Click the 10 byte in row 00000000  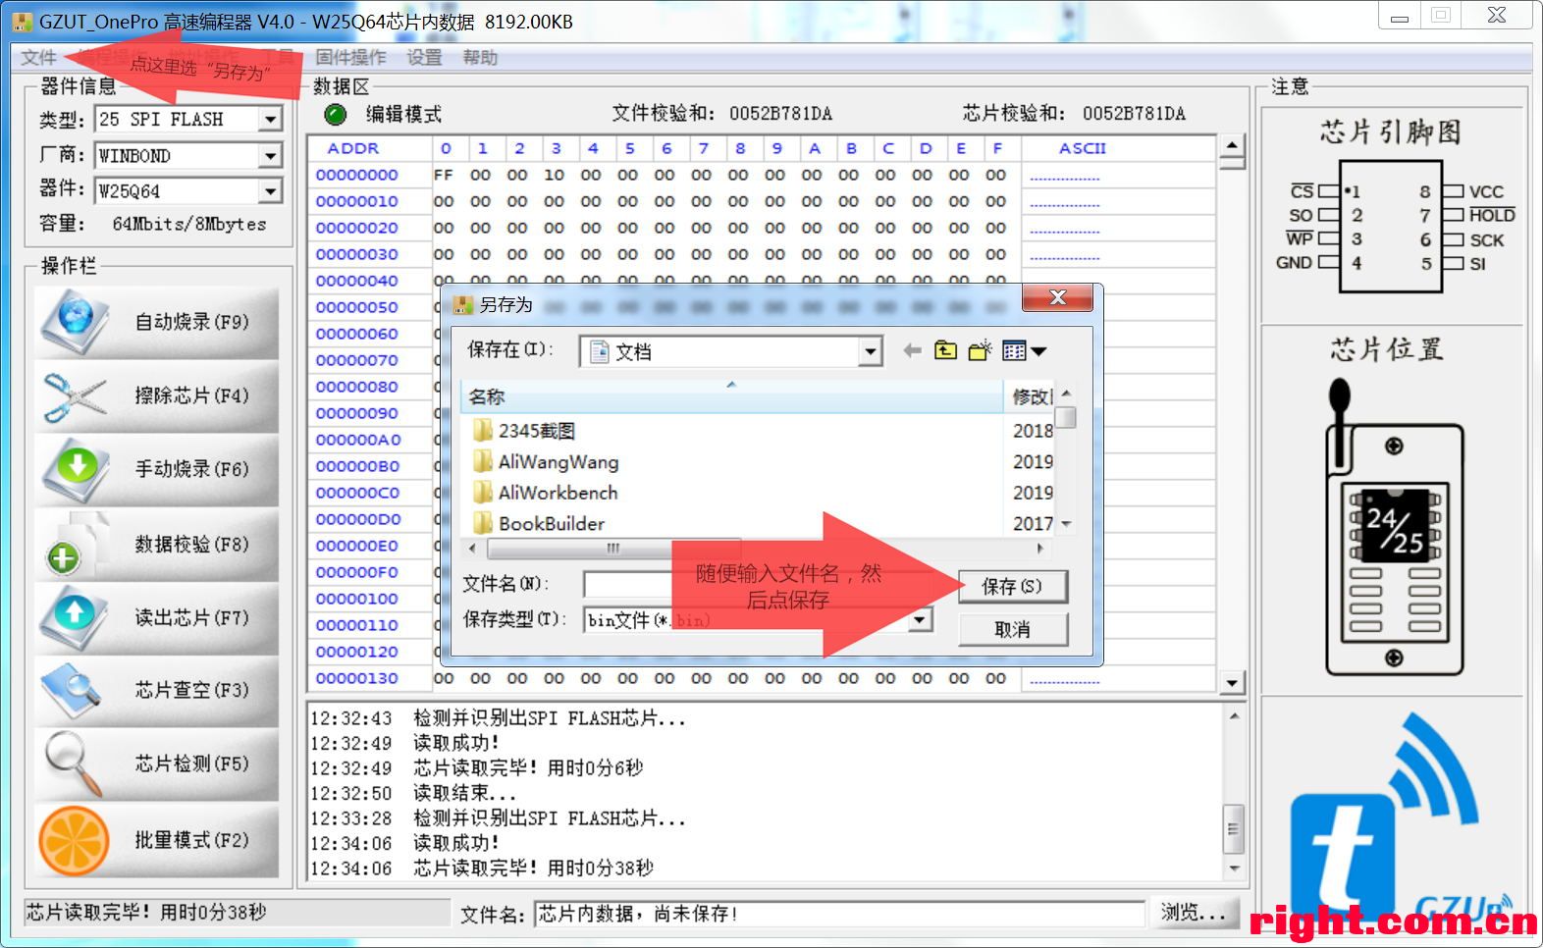coord(555,175)
